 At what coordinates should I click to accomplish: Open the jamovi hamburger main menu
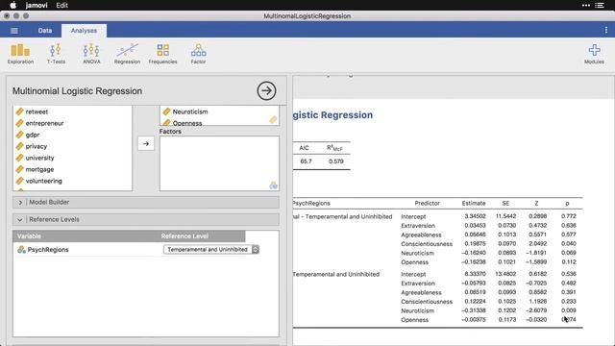14,31
